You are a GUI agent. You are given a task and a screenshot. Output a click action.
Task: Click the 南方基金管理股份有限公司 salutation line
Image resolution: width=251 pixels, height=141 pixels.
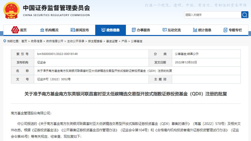[x=31, y=113]
